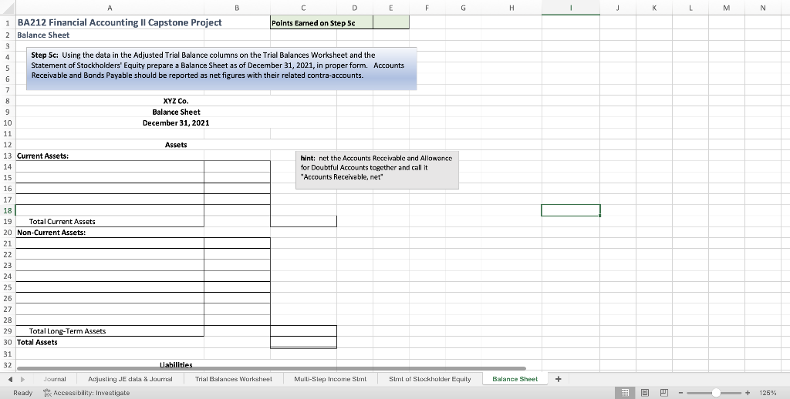The height and width of the screenshot is (399, 790).
Task: Open Adjusting JE data & Journal tab
Action: pyautogui.click(x=130, y=379)
